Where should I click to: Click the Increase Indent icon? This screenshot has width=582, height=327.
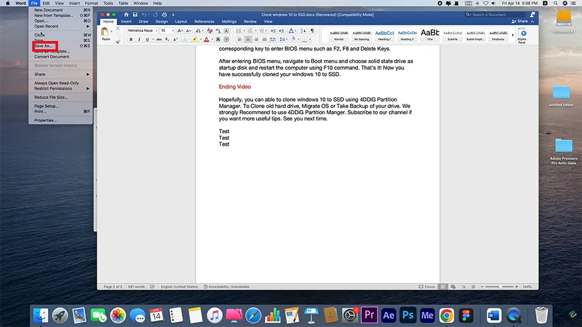(282, 31)
